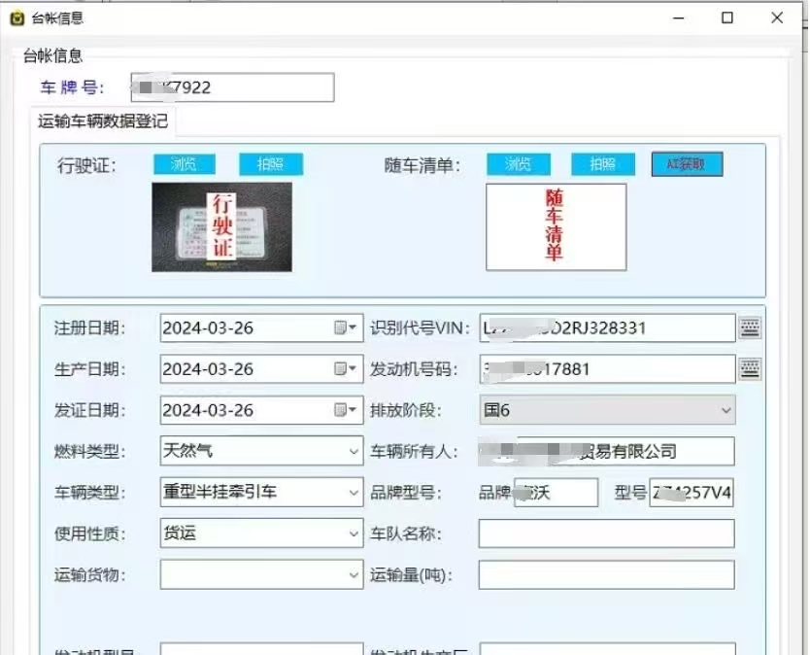This screenshot has width=810, height=655.
Task: Click the 随车清单 image thumbnail
Action: click(x=556, y=226)
